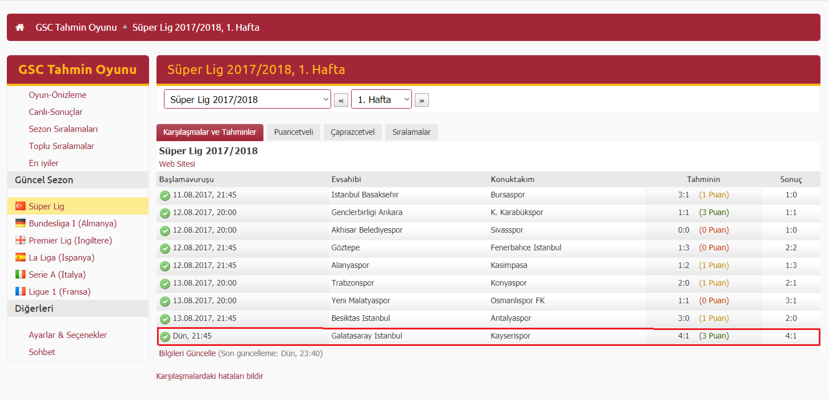Click Bilgileri Güncelle link
The height and width of the screenshot is (400, 829).
[187, 353]
